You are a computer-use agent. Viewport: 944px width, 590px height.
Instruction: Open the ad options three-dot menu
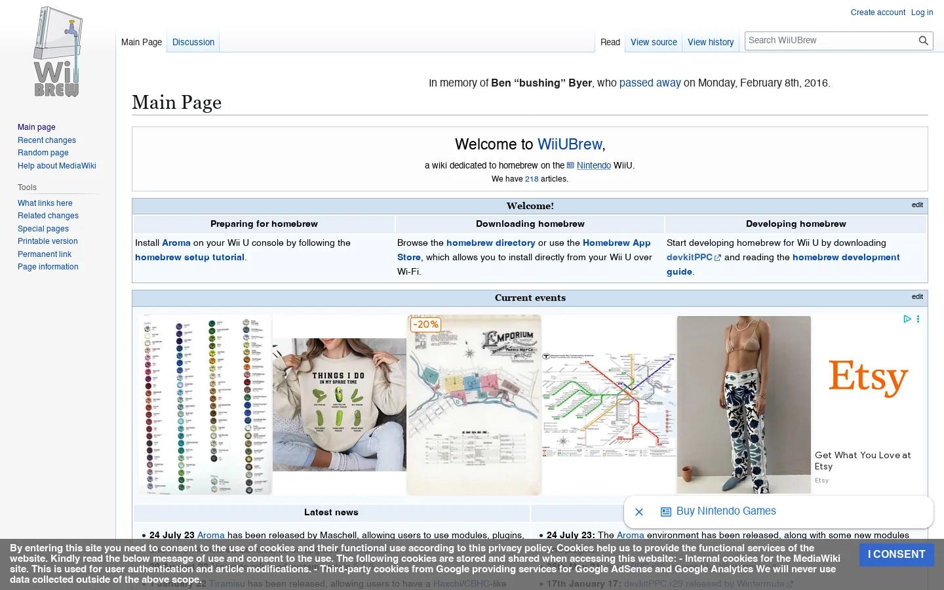[x=918, y=319]
